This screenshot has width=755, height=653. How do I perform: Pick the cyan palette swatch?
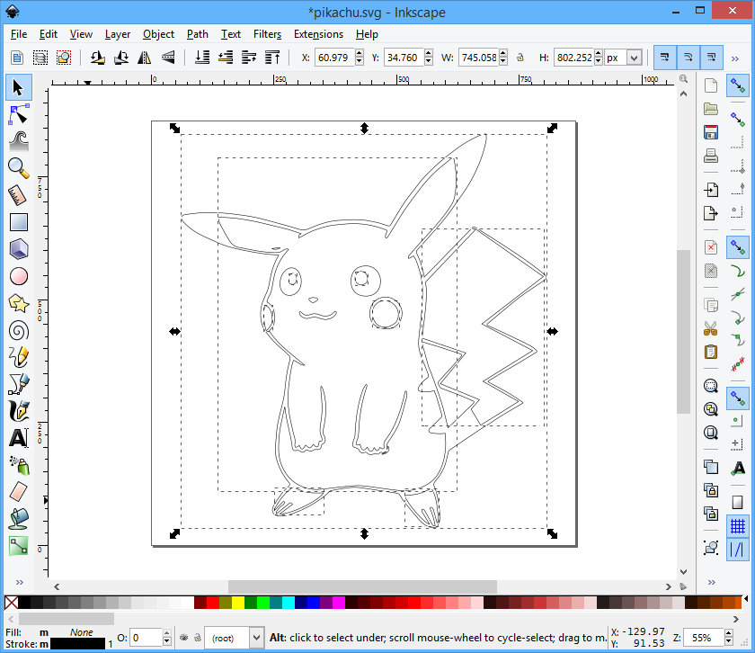pyautogui.click(x=288, y=603)
